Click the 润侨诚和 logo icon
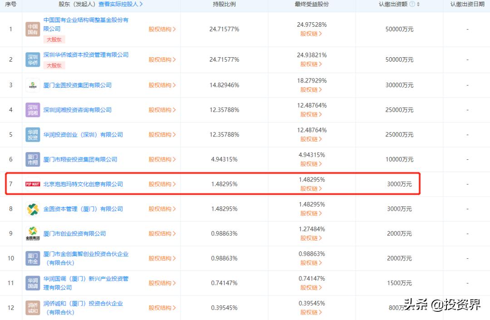Image resolution: width=490 pixels, height=320 pixels. tap(32, 307)
